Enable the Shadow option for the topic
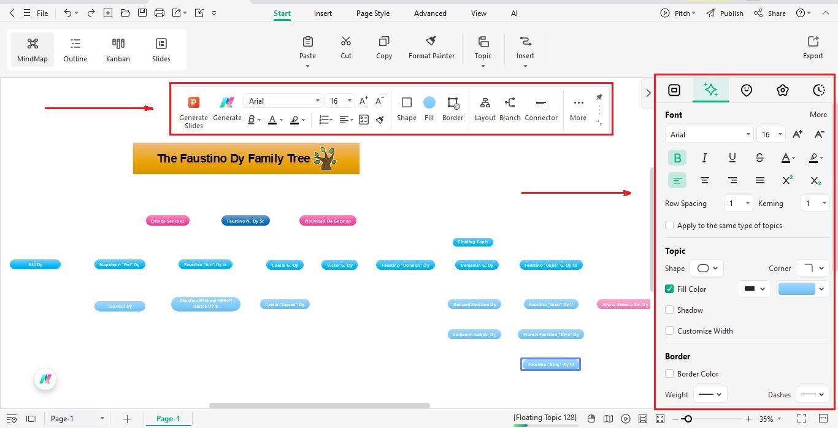Viewport: 838px width, 428px height. (x=669, y=310)
